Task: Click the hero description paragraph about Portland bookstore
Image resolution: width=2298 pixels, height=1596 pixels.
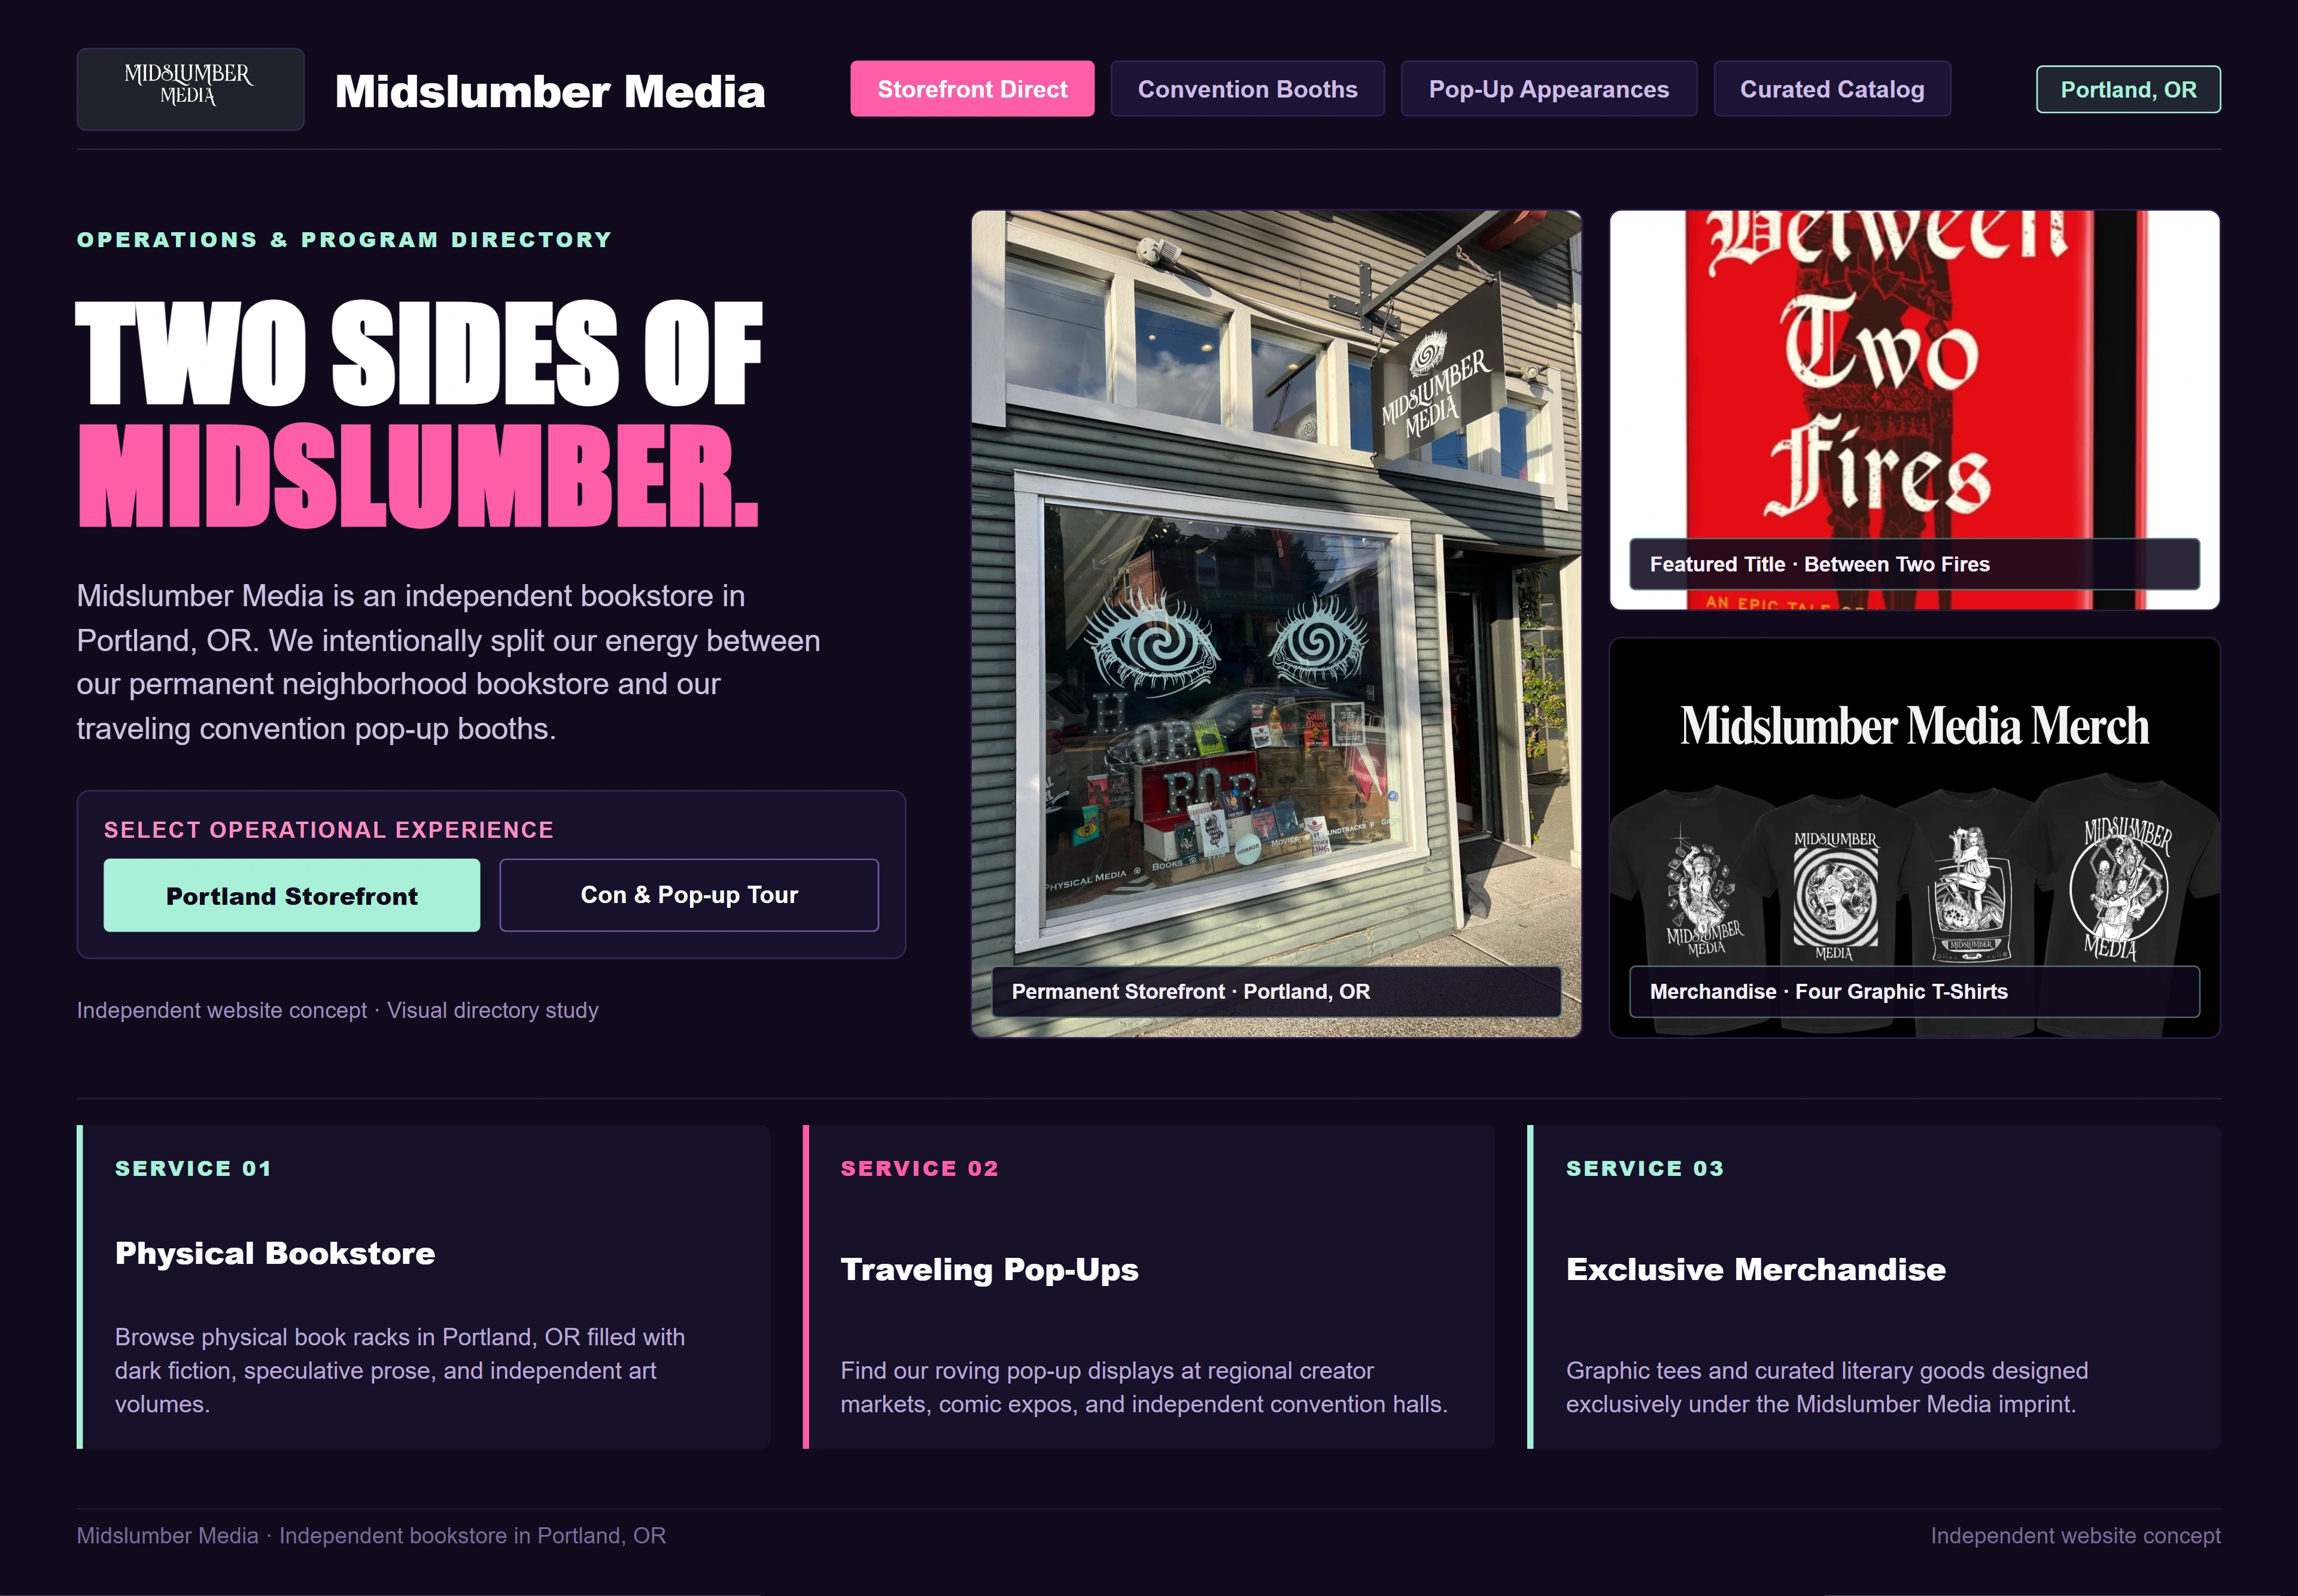Action: (x=448, y=662)
